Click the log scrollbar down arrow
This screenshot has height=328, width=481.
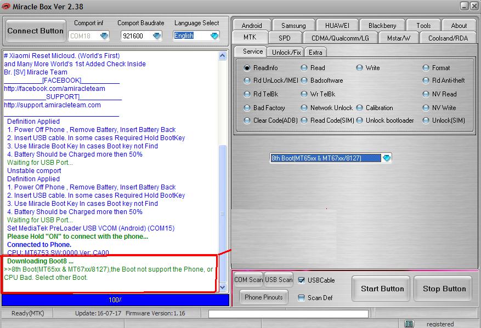(x=223, y=287)
